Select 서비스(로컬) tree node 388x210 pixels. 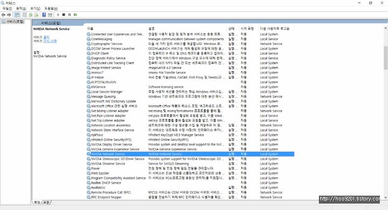(x=15, y=21)
